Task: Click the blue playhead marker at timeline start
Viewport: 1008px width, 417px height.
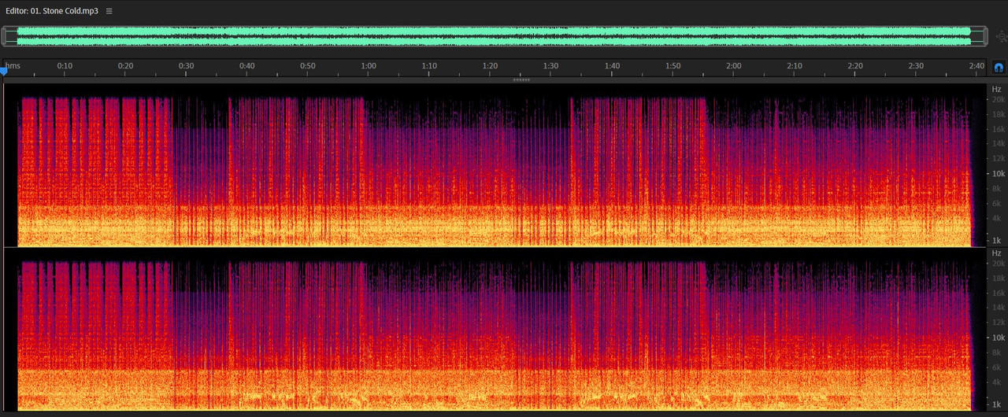Action: pos(3,71)
